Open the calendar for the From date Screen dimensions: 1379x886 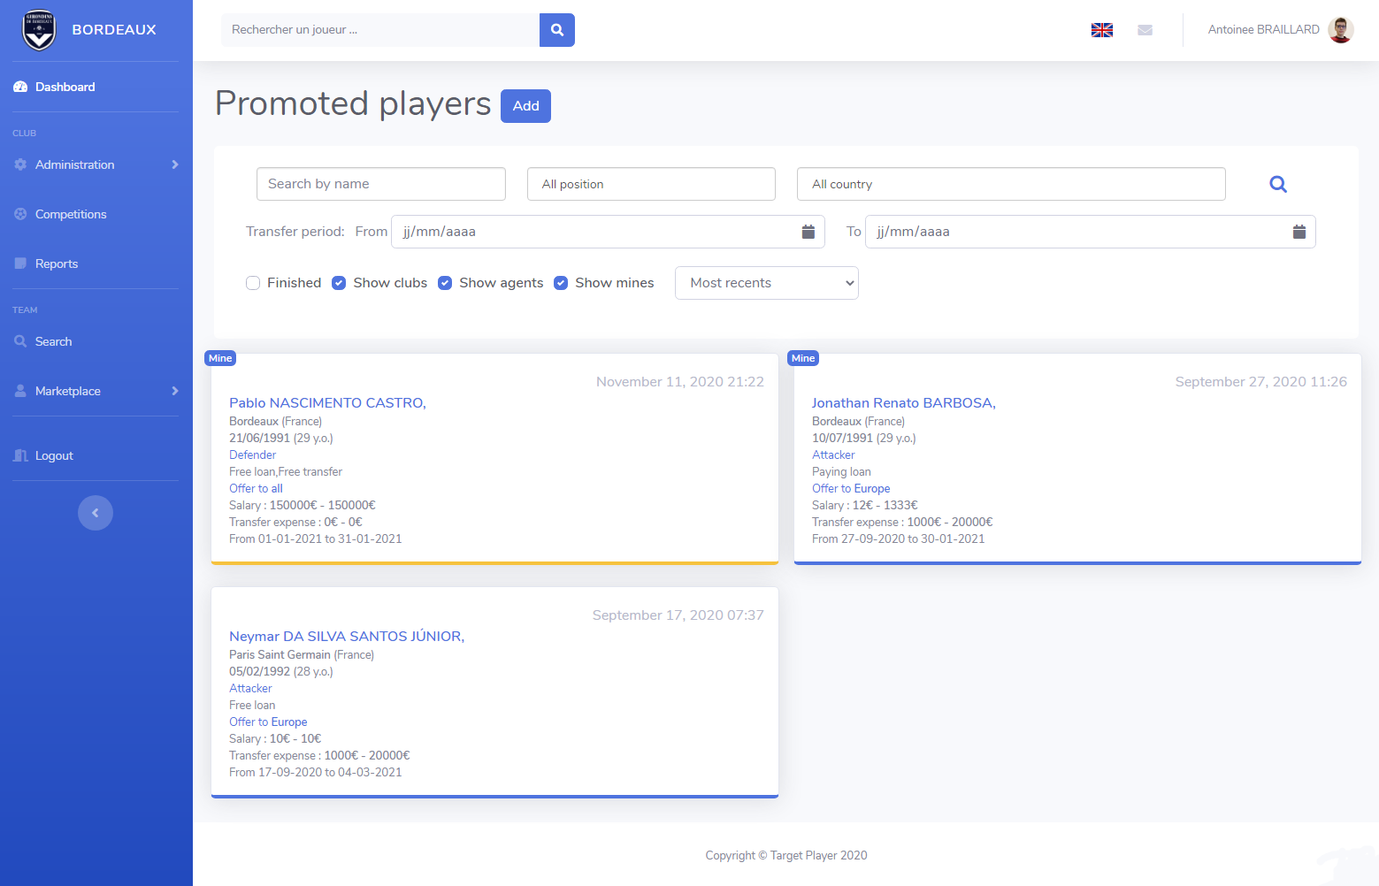click(x=808, y=231)
